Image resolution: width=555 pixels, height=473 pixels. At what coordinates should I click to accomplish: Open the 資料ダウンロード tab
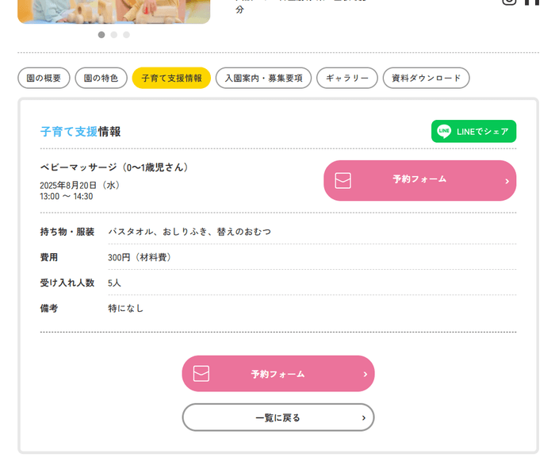(426, 78)
